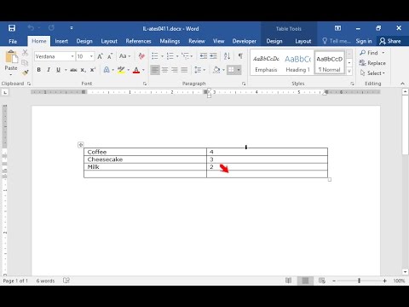Image resolution: width=409 pixels, height=307 pixels.
Task: Sort the table contents
Action: 227,56
